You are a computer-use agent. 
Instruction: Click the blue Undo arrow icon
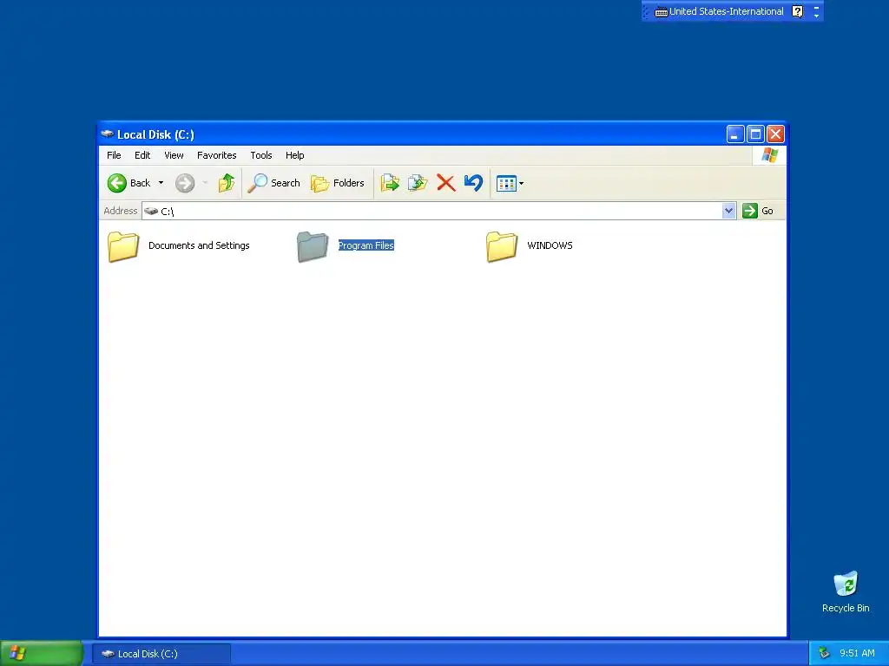click(x=473, y=183)
